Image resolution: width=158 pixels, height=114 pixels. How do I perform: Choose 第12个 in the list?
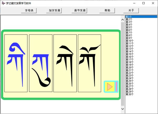click(130, 46)
